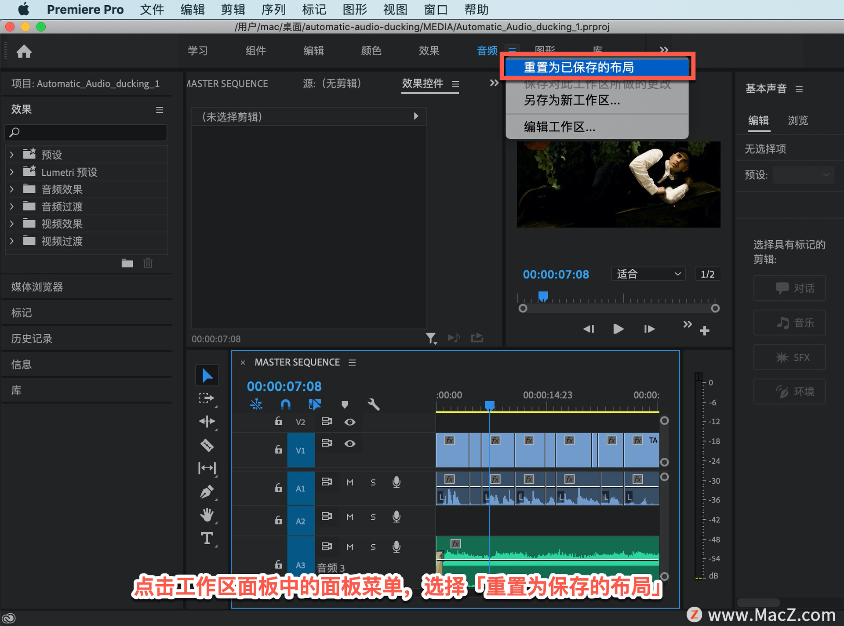The height and width of the screenshot is (626, 844).
Task: Tag clip as 对话 audio type
Action: click(x=789, y=288)
